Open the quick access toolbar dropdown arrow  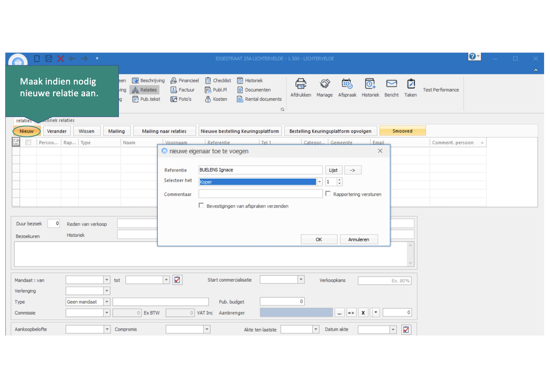[x=97, y=58]
